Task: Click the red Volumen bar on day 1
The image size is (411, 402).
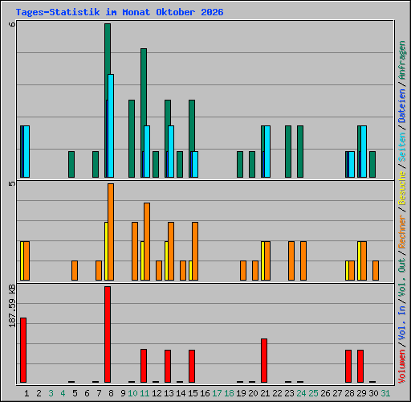Action: [23, 350]
